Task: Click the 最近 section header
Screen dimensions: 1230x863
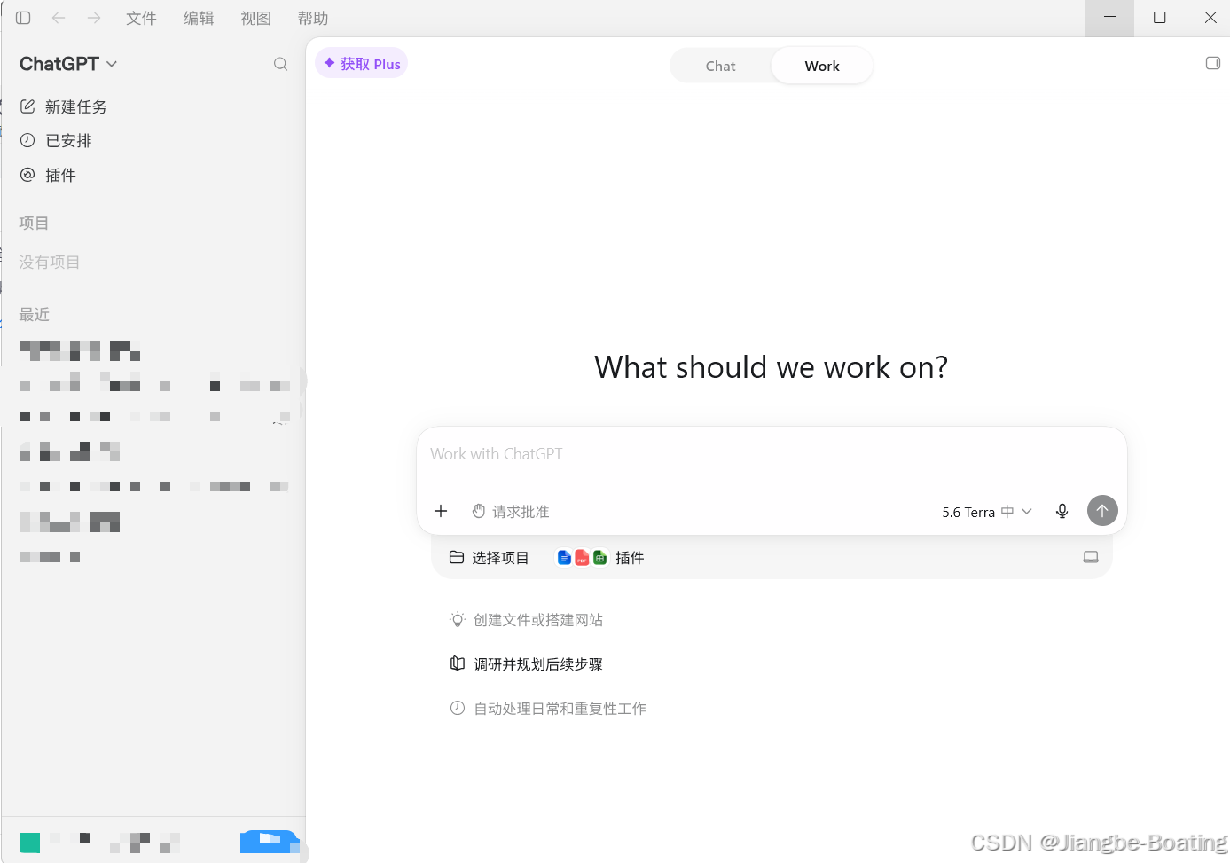Action: coord(34,315)
